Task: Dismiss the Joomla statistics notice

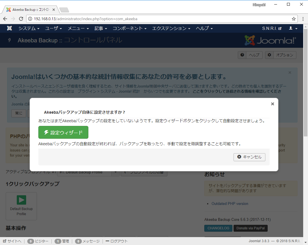Action: click(x=290, y=72)
